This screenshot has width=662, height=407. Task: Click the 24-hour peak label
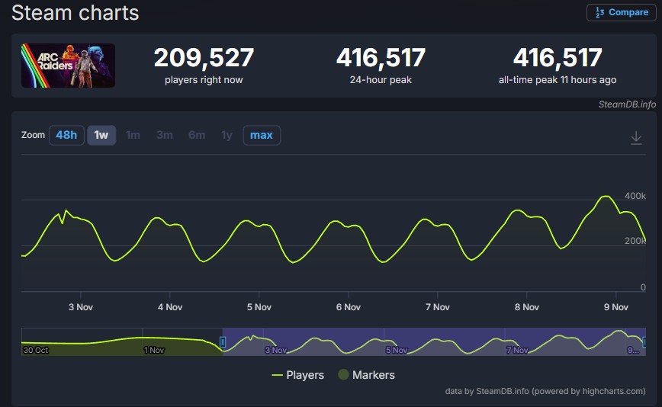(381, 80)
